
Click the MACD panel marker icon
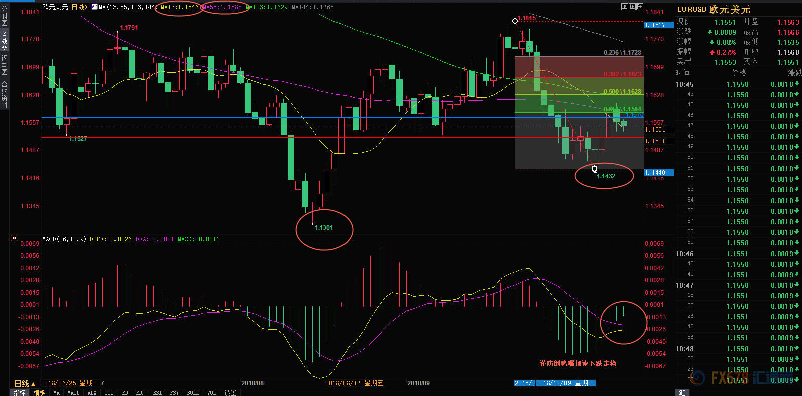[14, 238]
